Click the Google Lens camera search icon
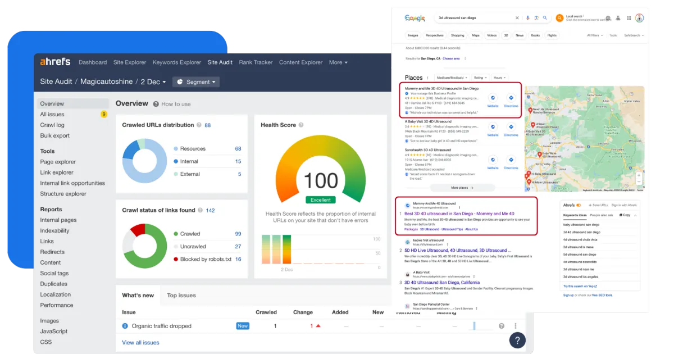 pos(536,18)
